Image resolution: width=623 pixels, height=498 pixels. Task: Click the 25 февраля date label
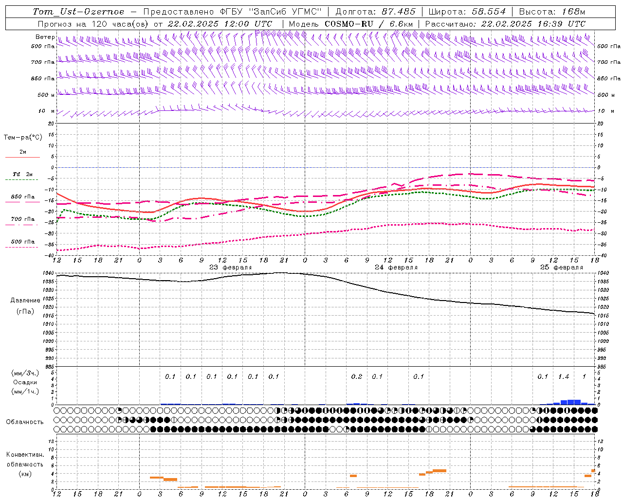(x=562, y=267)
